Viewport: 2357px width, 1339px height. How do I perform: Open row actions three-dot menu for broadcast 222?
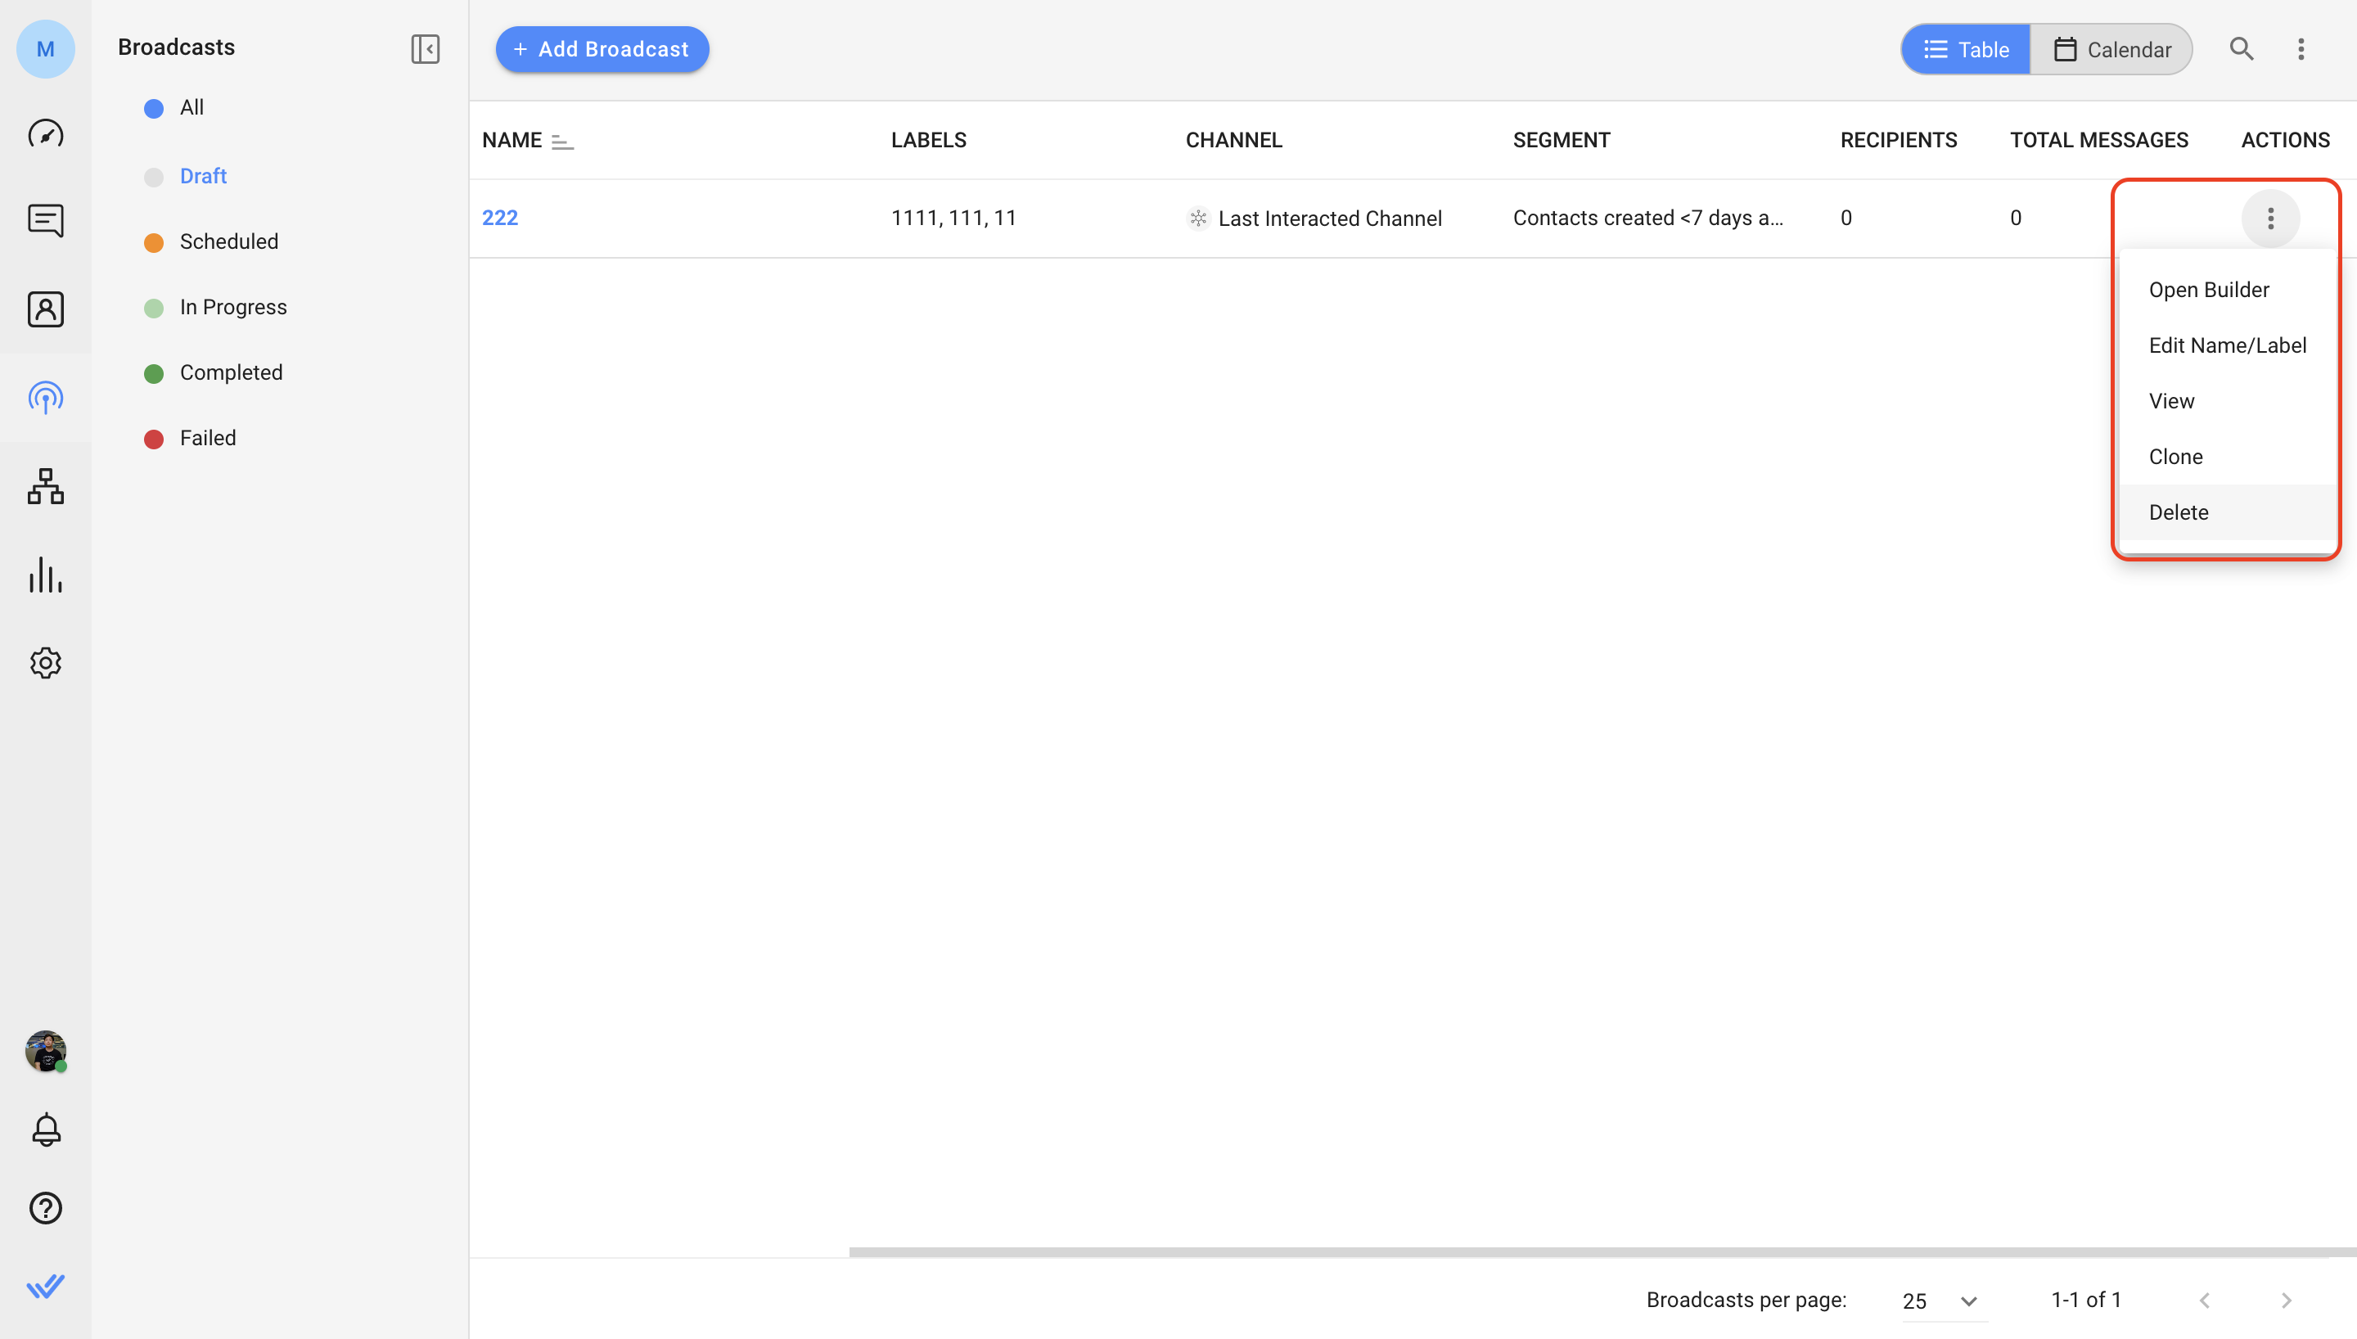(2269, 219)
